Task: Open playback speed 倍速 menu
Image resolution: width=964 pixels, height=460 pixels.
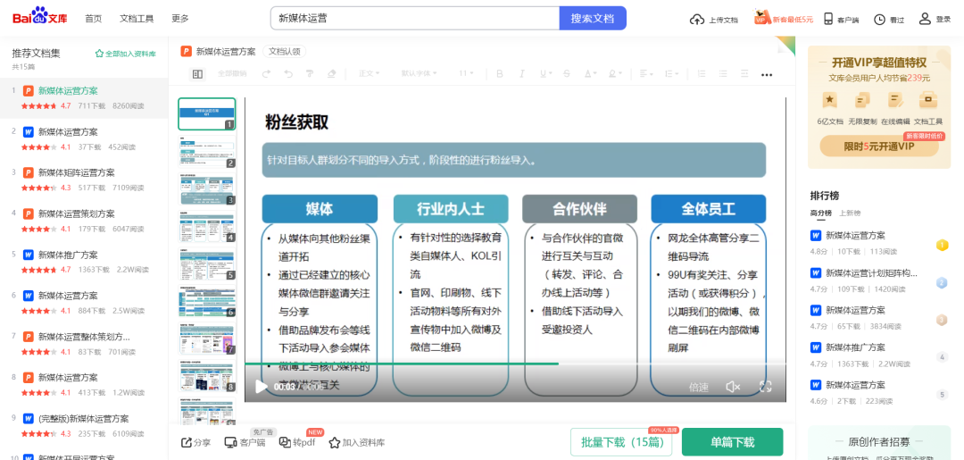Action: pyautogui.click(x=698, y=387)
